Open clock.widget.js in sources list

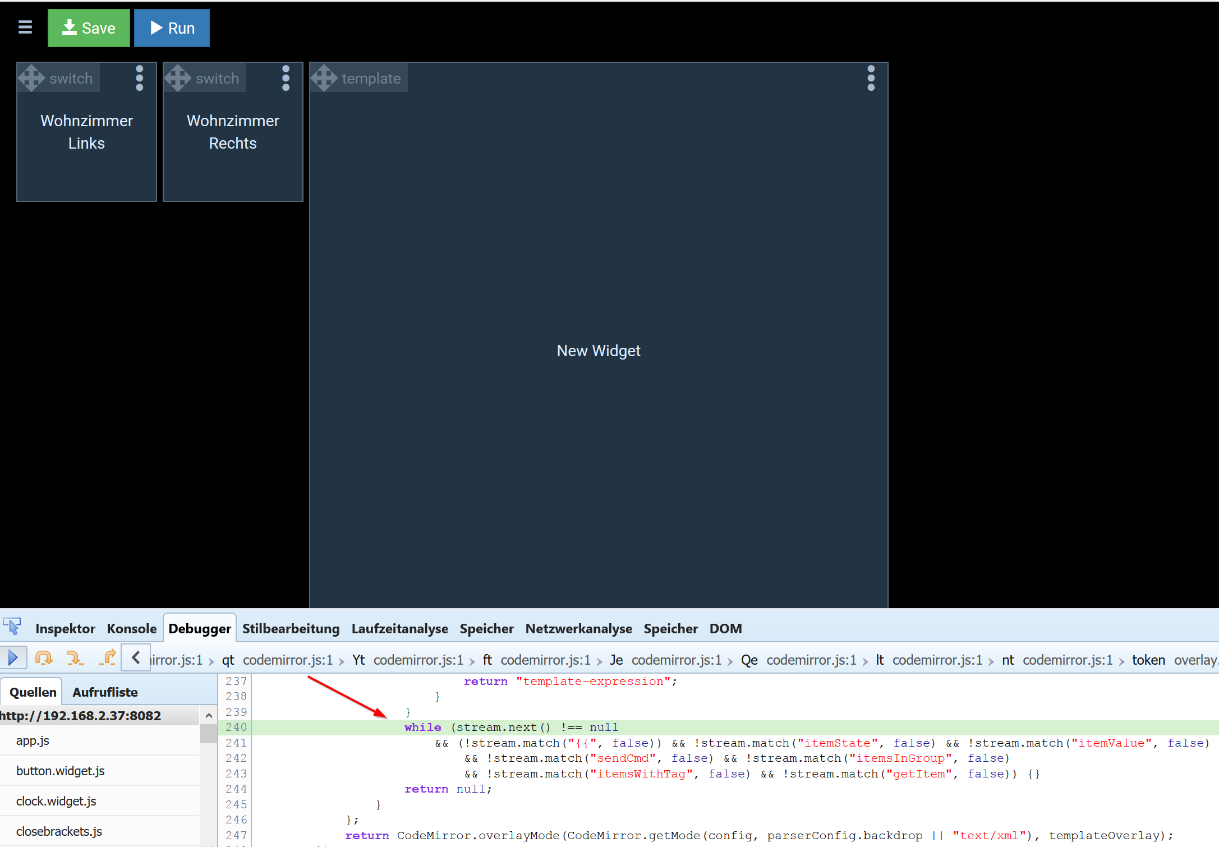pos(56,801)
